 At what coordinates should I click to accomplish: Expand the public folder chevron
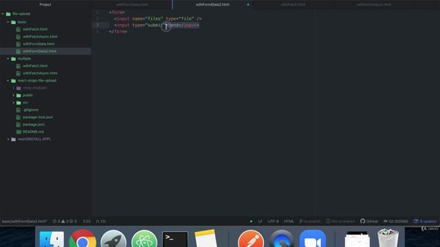click(14, 95)
